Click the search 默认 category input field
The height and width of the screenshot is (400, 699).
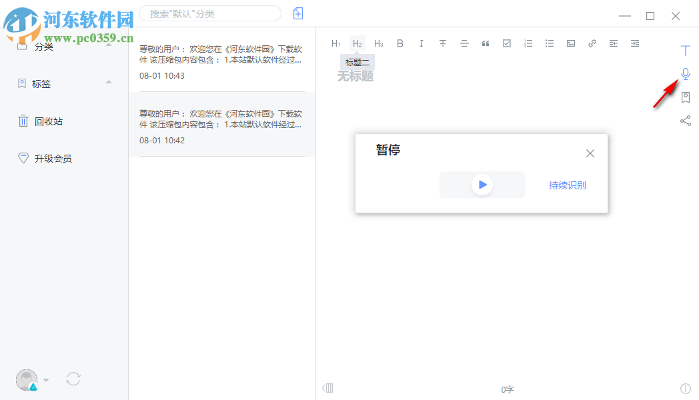tap(209, 13)
